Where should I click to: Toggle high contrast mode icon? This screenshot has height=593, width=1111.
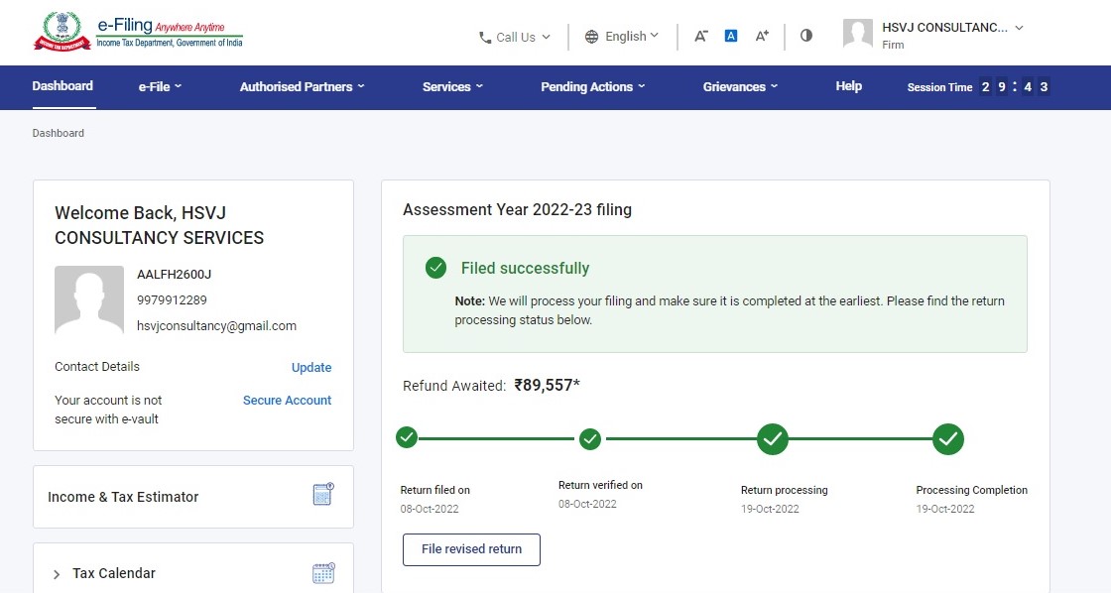coord(806,36)
